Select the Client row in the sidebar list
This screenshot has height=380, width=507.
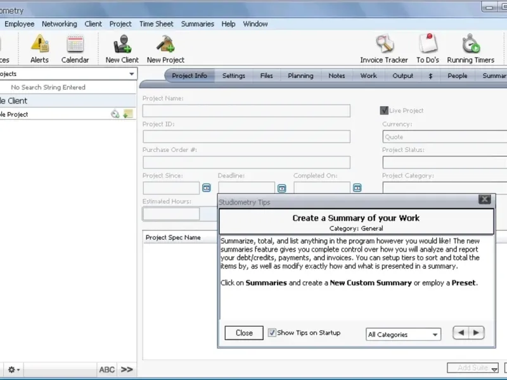[x=68, y=101]
